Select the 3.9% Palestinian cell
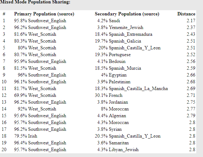The width and height of the screenshot is (203, 157). (114, 82)
